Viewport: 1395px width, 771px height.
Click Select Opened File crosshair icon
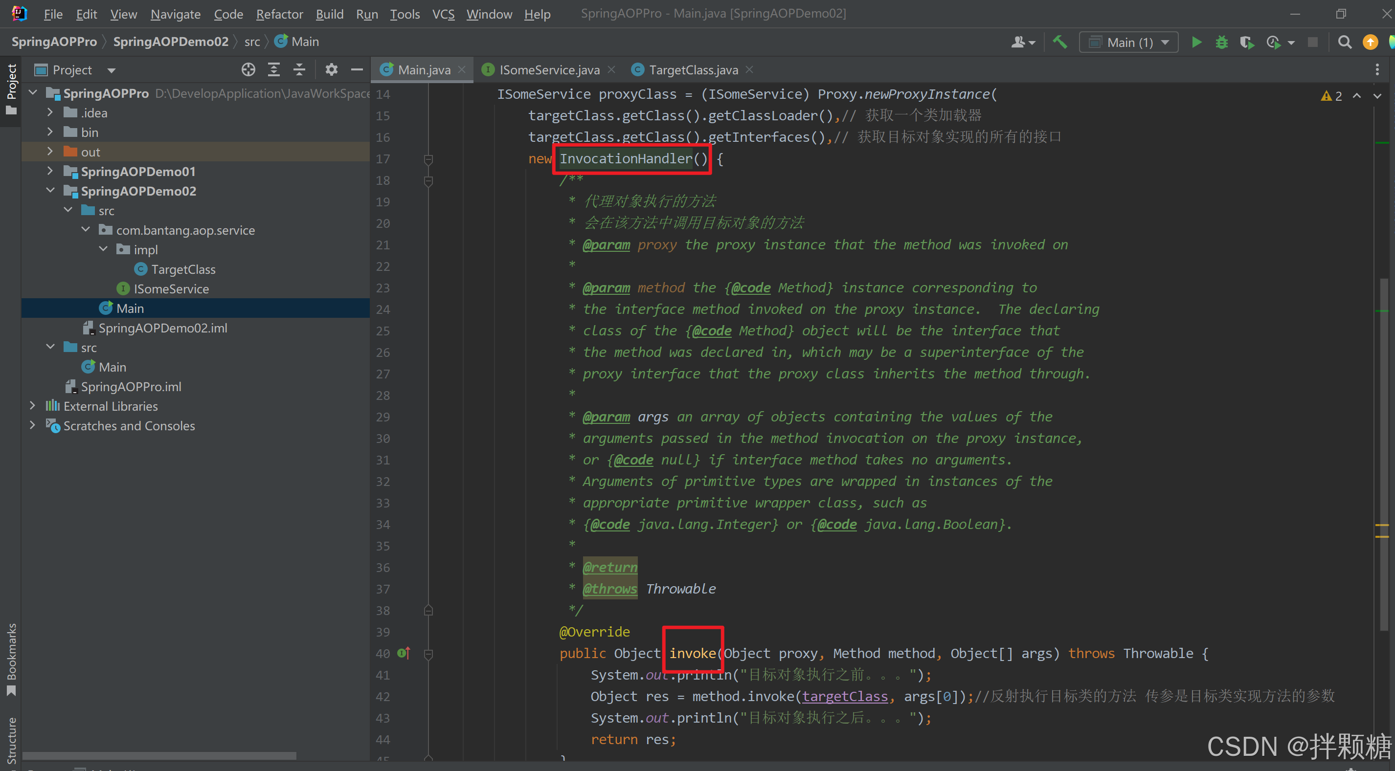(248, 70)
